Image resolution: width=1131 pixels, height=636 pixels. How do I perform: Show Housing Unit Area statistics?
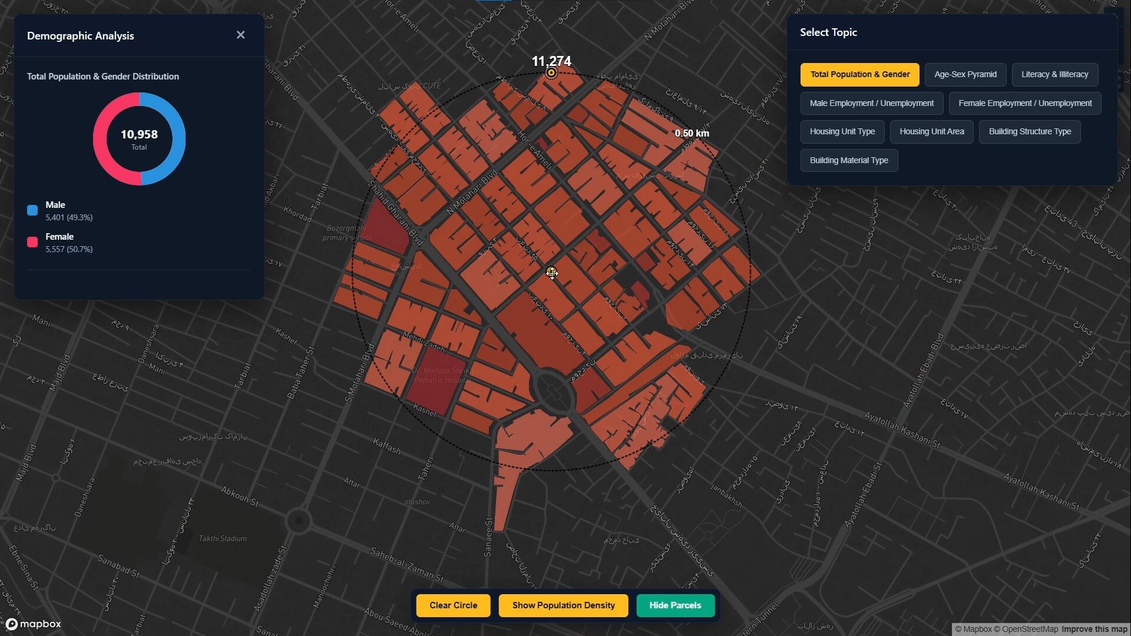coord(931,131)
